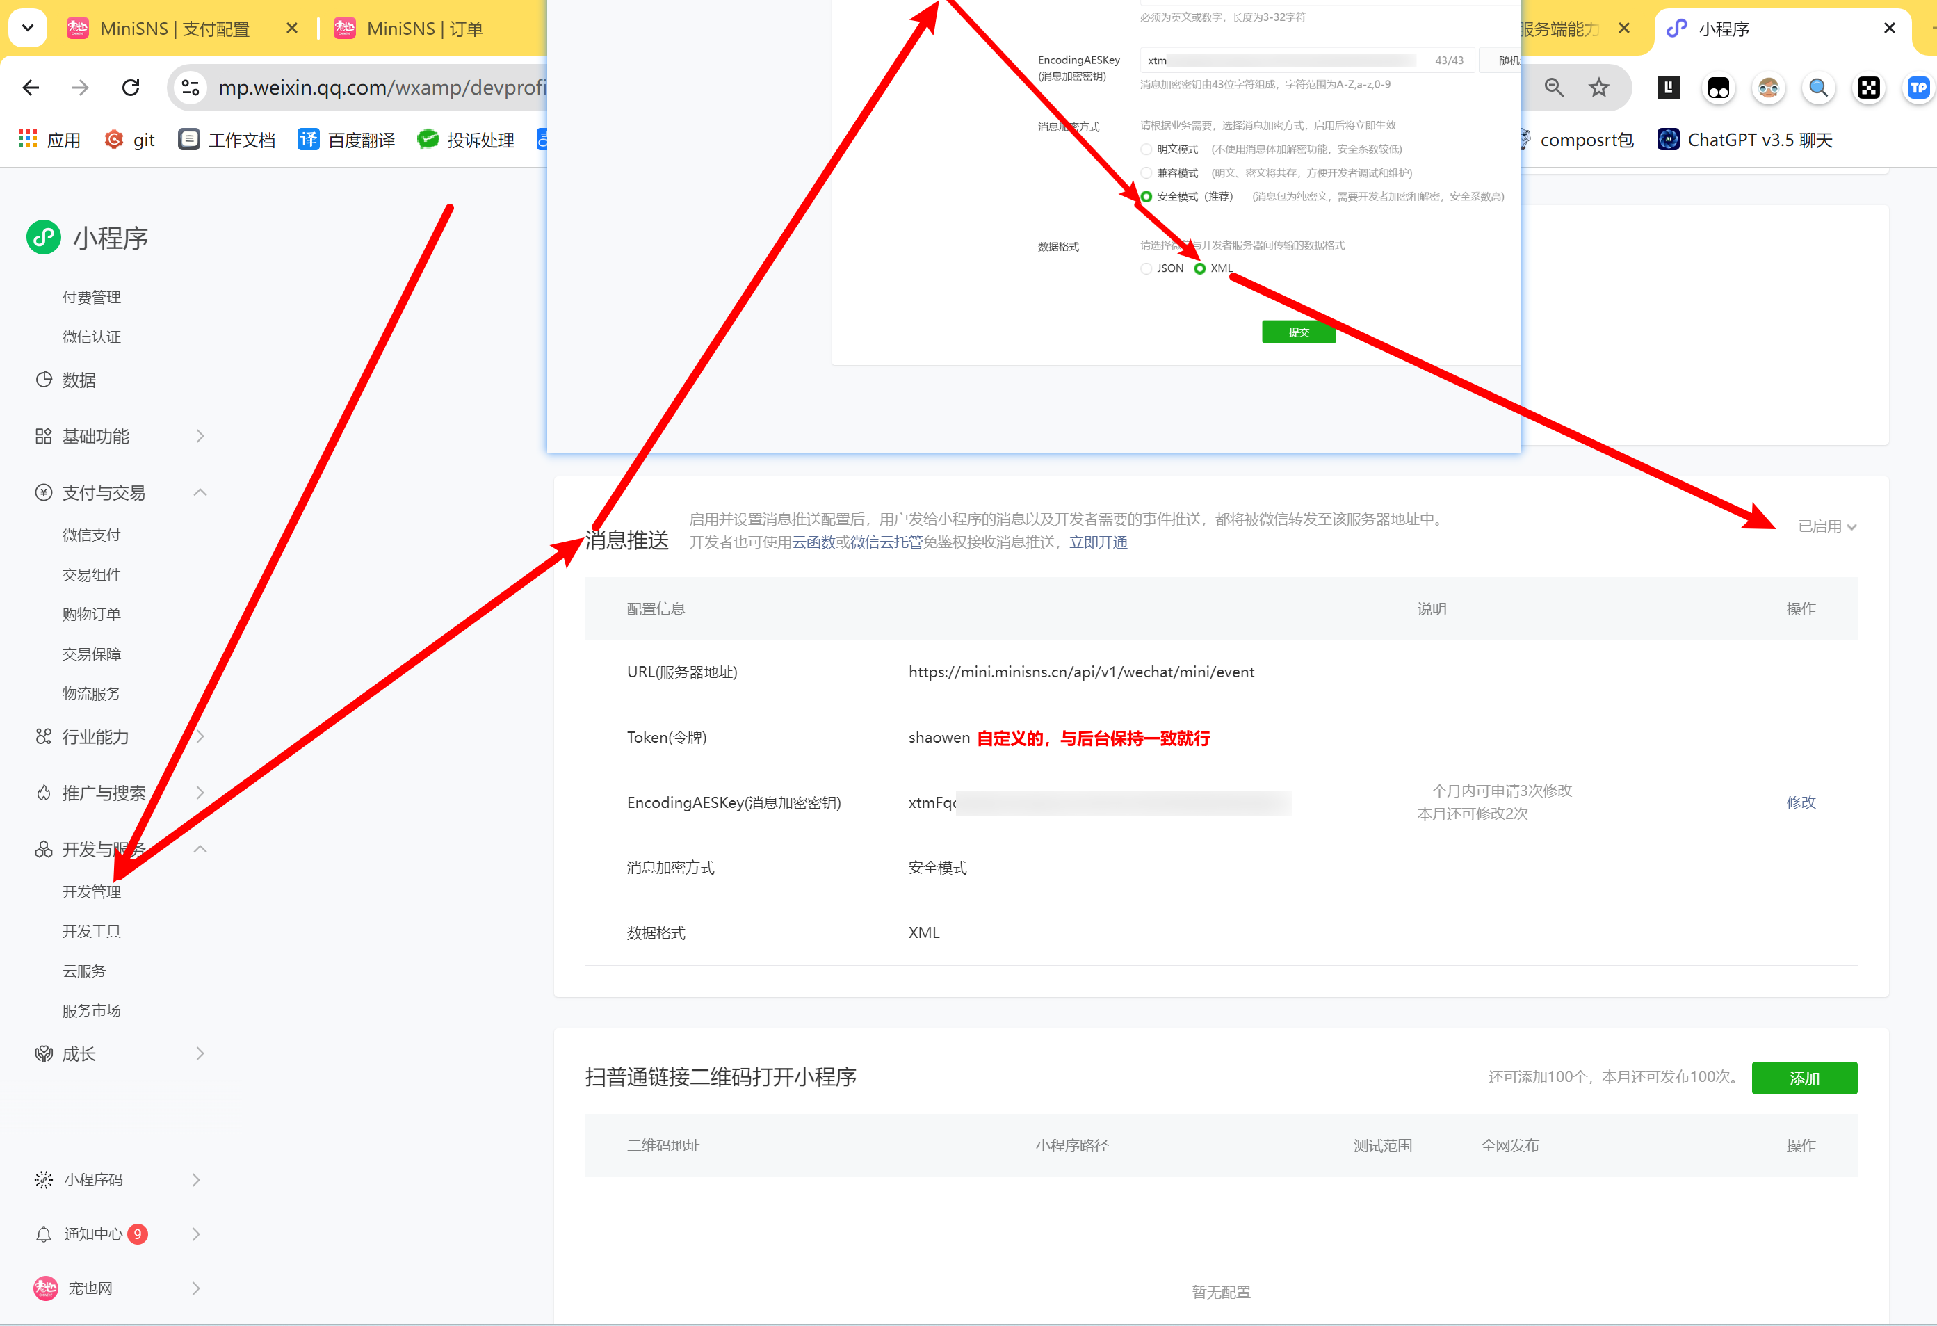Viewport: 1937px width, 1326px height.
Task: Open 物流服务 in the sidebar
Action: point(92,693)
